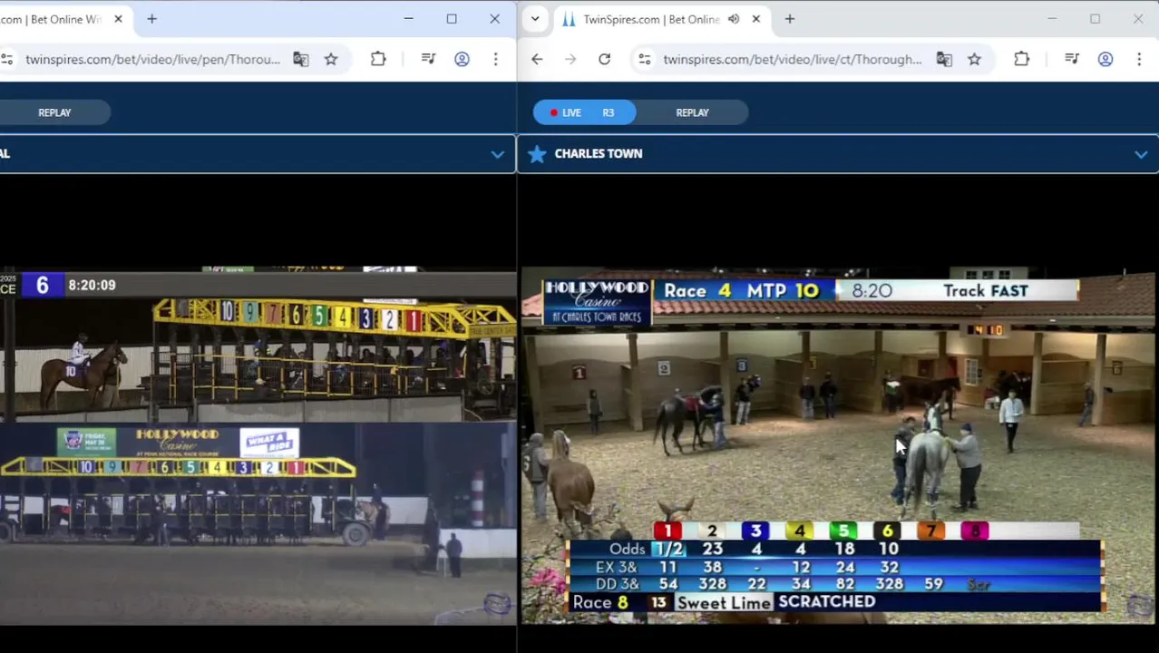Viewport: 1159px width, 653px height.
Task: Open Chrome menu in left window
Action: 495,59
